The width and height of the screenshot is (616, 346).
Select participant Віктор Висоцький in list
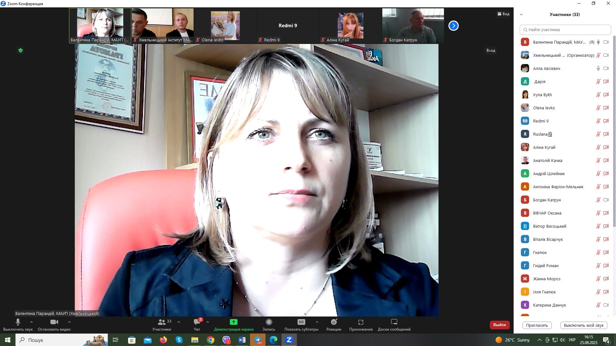(565, 226)
